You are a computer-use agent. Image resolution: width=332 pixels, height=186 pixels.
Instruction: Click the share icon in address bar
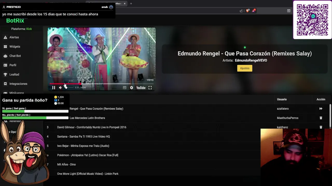pyautogui.click(x=241, y=11)
